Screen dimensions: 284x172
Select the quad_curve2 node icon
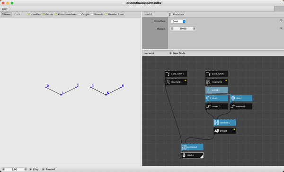point(208,74)
